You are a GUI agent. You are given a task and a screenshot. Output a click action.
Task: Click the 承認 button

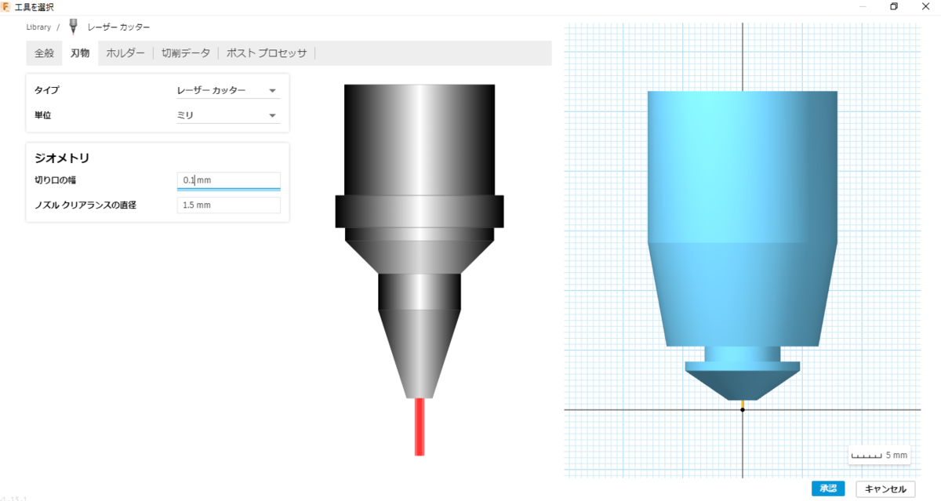(828, 488)
